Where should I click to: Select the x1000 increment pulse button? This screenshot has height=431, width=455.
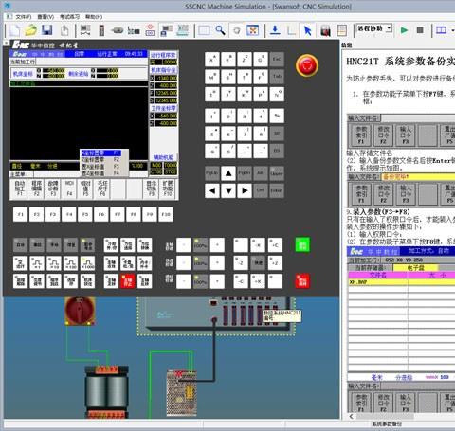[x=87, y=263]
